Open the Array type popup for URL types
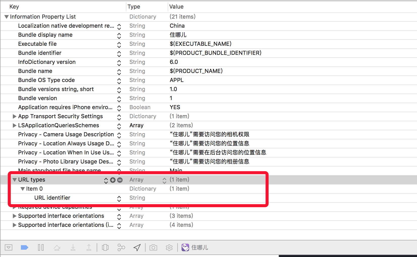417x257 pixels. coord(164,180)
